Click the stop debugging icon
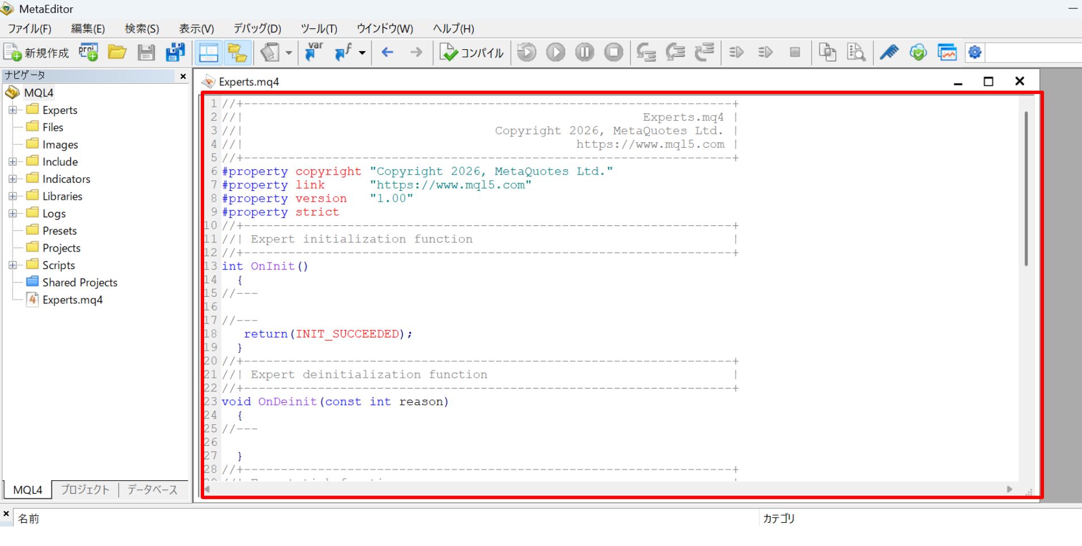 614,53
